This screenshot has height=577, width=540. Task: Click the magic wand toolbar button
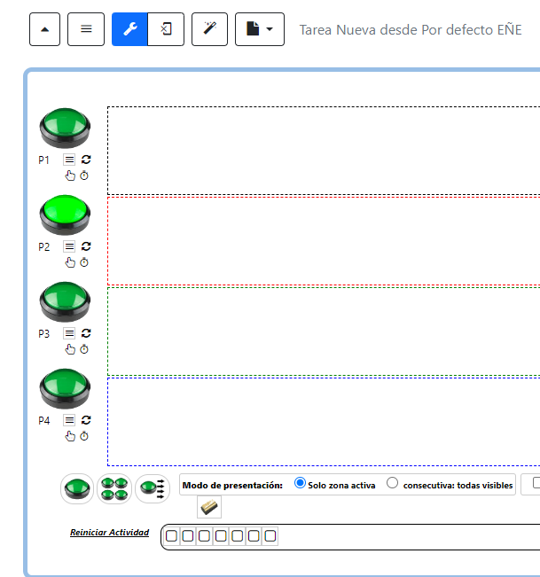coord(210,29)
